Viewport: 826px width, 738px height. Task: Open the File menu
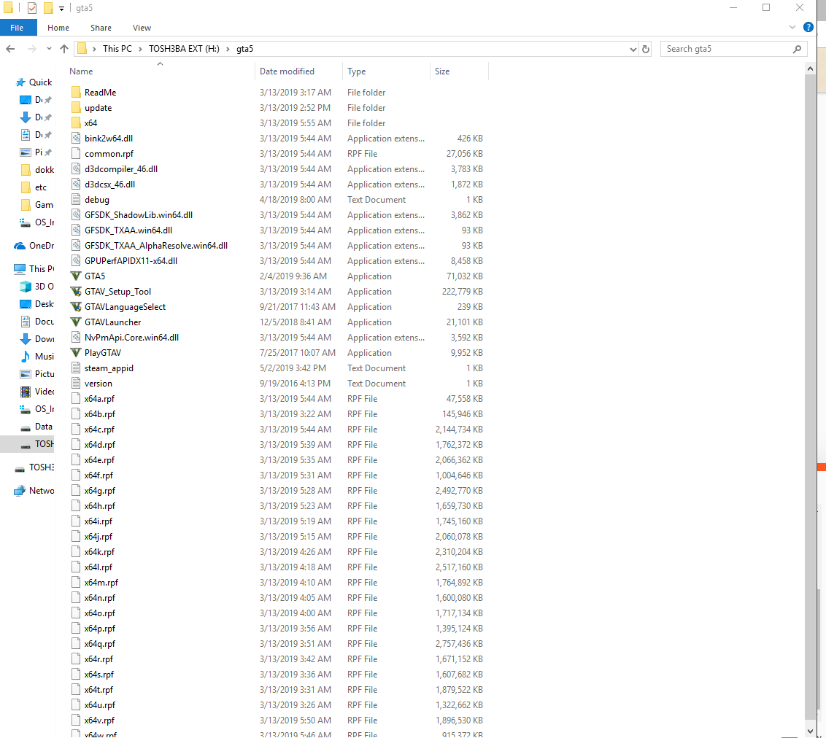point(18,28)
